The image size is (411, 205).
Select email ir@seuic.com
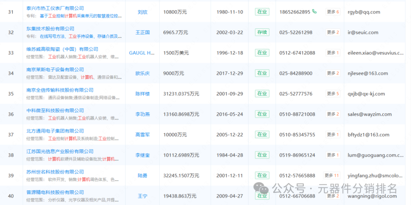click(363, 32)
